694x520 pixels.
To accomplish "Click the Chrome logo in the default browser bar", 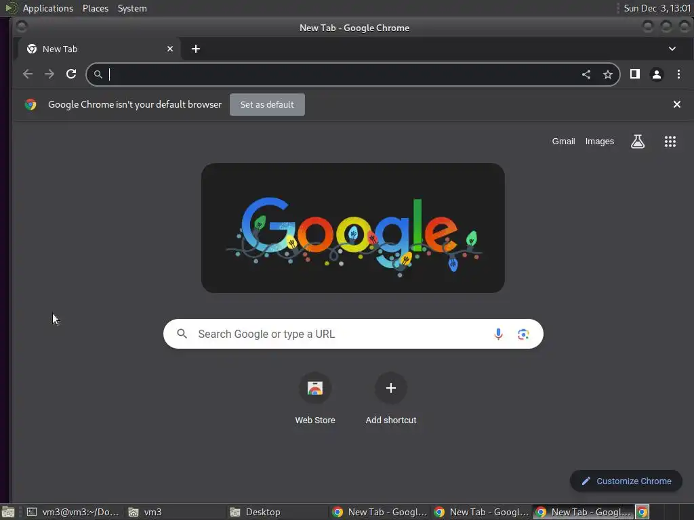I will pos(30,104).
